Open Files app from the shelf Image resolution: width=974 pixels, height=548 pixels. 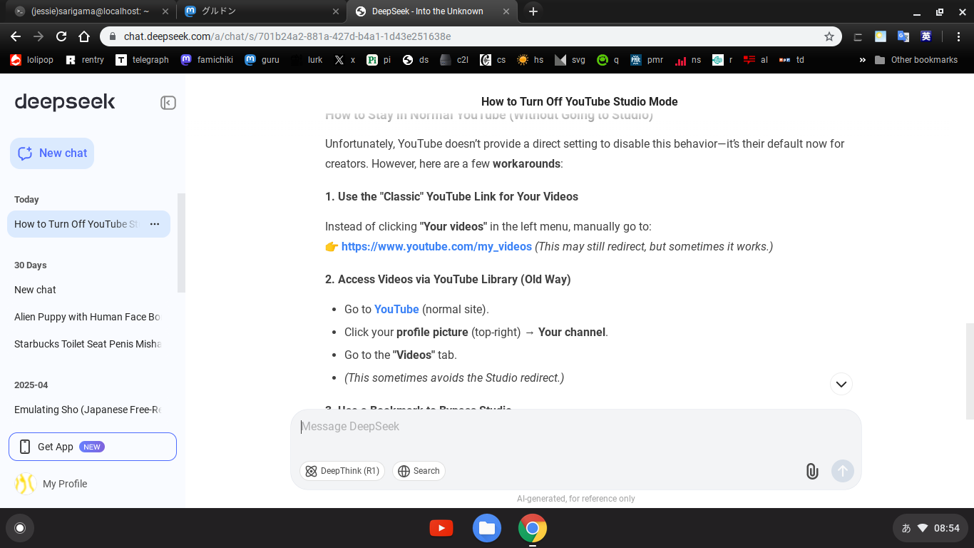[487, 528]
